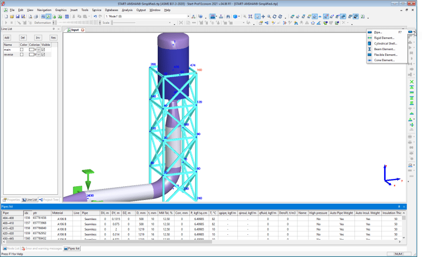The width and height of the screenshot is (422, 257).
Task: Click Colorize color swatch for main line
Action: [x=32, y=50]
